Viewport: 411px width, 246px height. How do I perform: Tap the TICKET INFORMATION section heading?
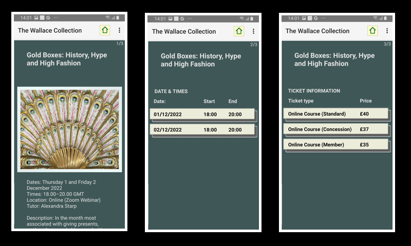[314, 91]
